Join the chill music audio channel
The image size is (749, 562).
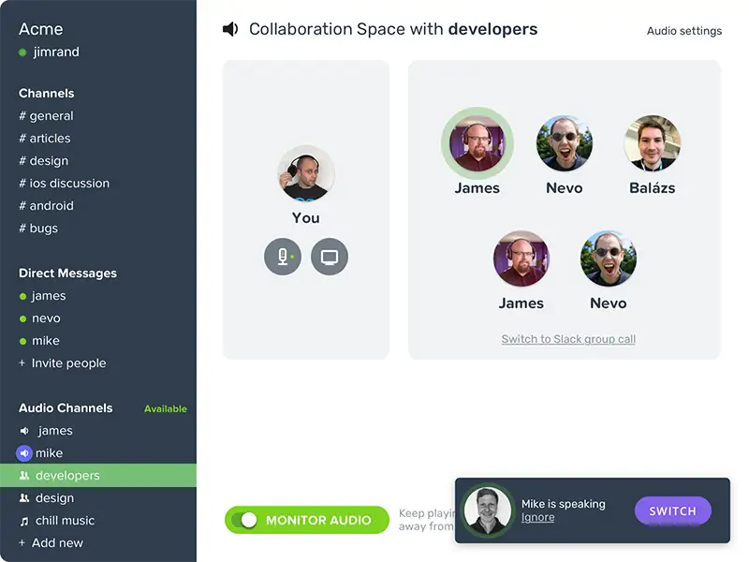[x=65, y=521]
